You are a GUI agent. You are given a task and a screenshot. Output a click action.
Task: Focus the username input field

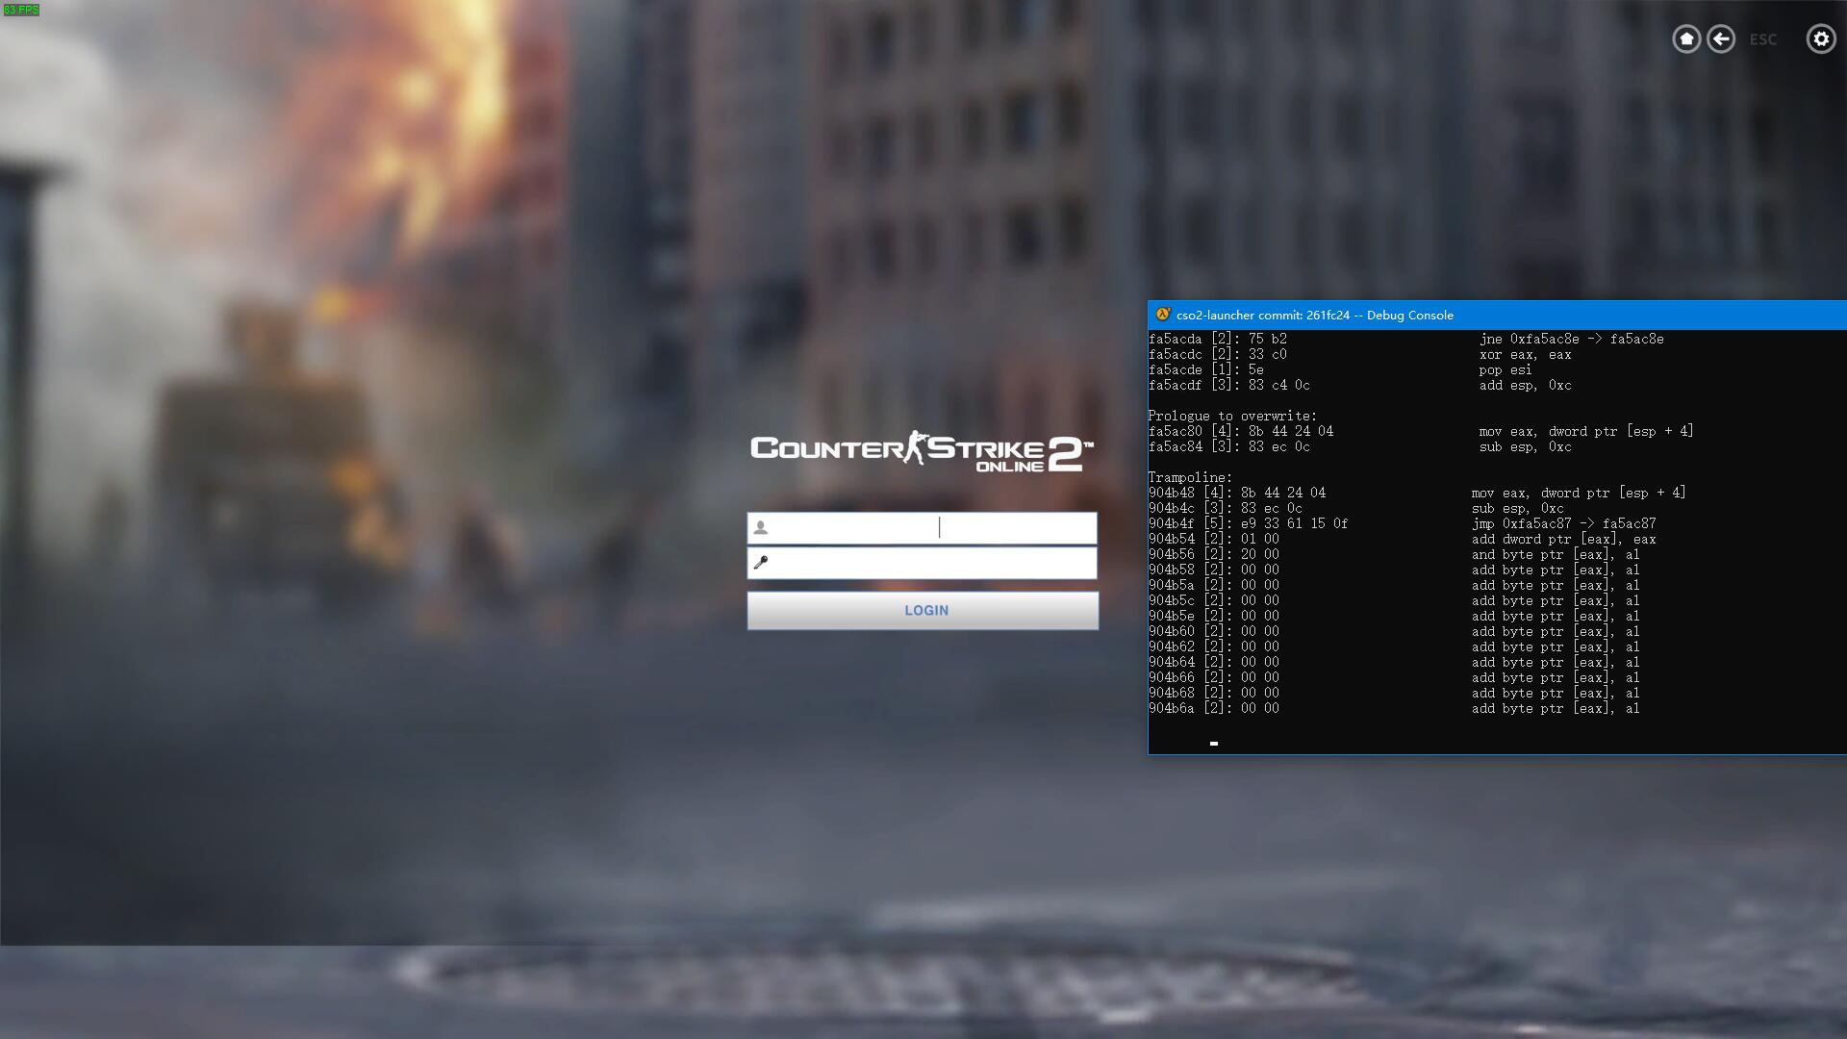click(923, 527)
